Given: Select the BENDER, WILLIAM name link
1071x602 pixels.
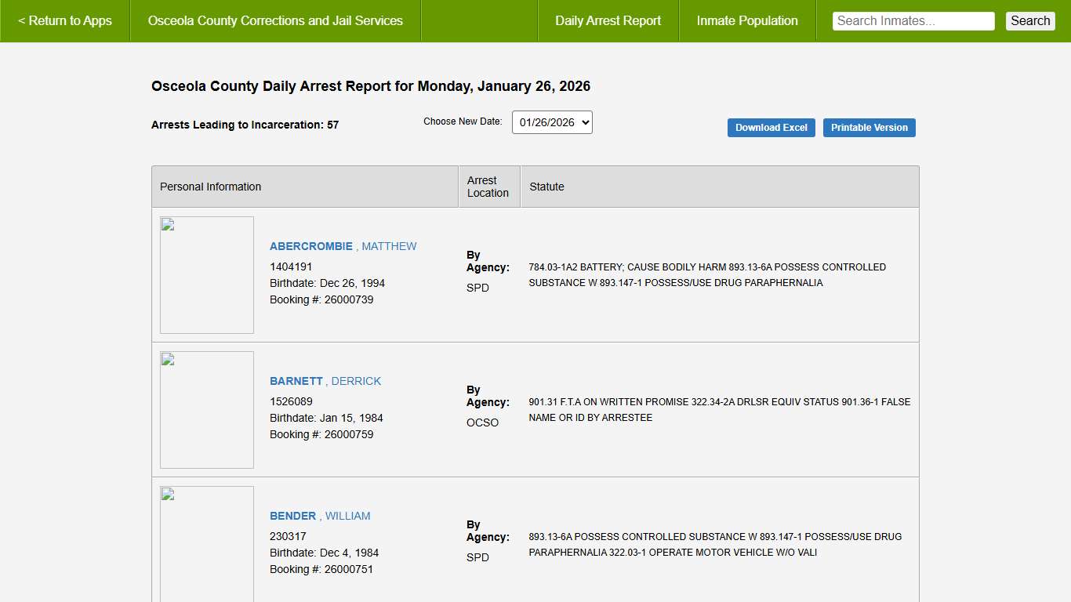Looking at the screenshot, I should tap(320, 516).
